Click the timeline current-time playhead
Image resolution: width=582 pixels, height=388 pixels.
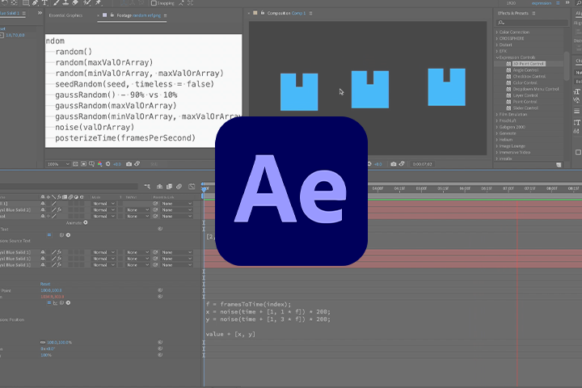(x=204, y=189)
